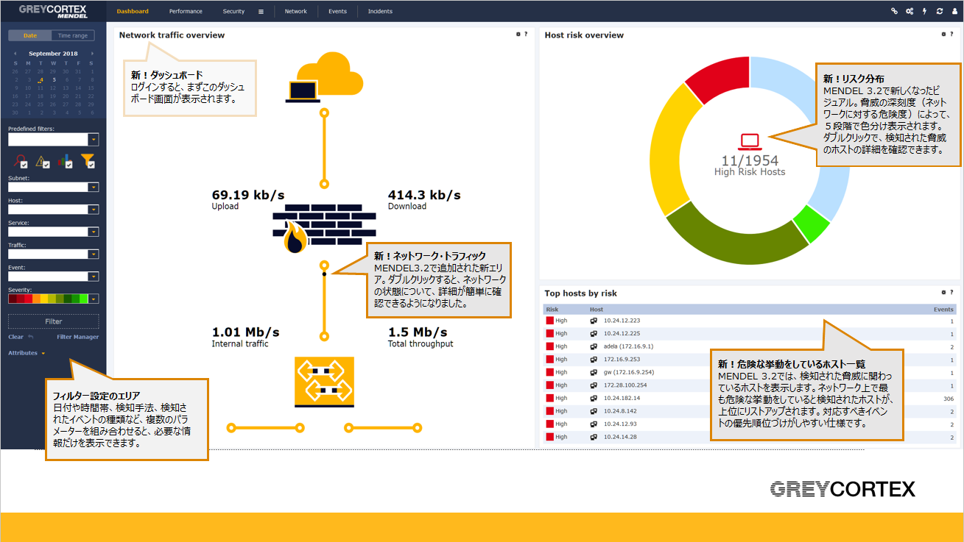Click host row 172.28.100.254

coord(750,385)
